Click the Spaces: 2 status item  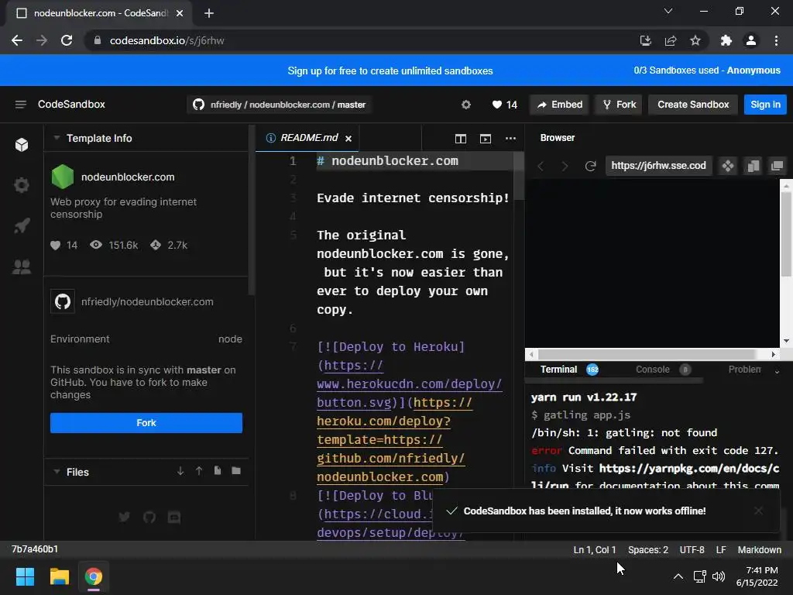648,550
